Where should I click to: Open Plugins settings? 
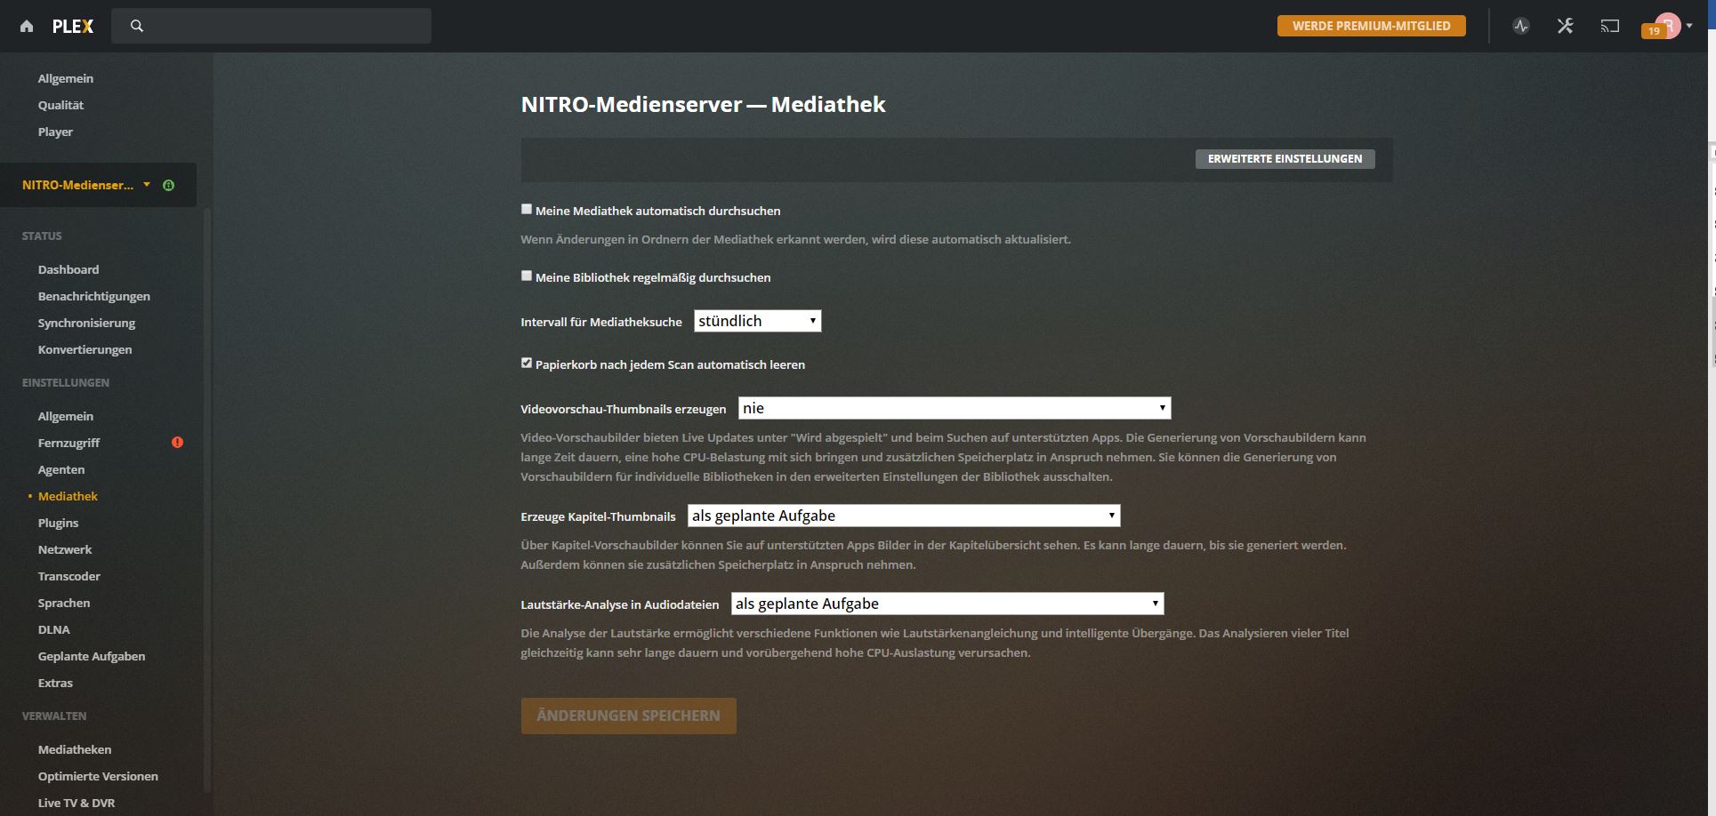click(x=59, y=523)
